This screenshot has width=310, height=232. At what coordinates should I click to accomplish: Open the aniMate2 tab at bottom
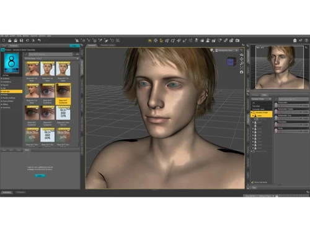[x=7, y=192]
